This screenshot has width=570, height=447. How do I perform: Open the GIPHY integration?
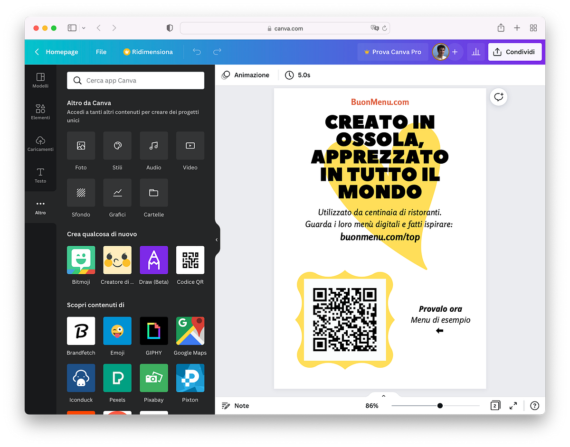[x=154, y=331]
